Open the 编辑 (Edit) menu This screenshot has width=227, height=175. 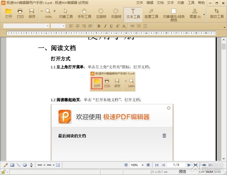click(150, 3)
